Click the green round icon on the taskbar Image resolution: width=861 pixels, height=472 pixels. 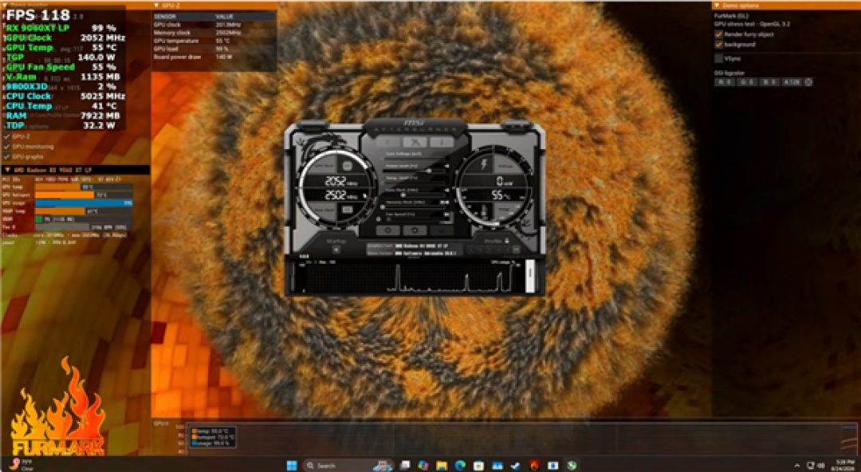(x=572, y=466)
